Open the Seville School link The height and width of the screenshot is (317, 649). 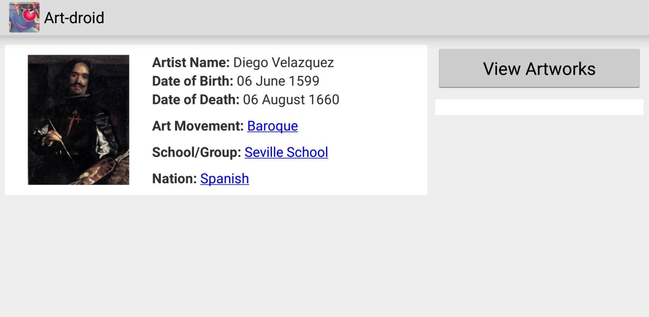286,152
